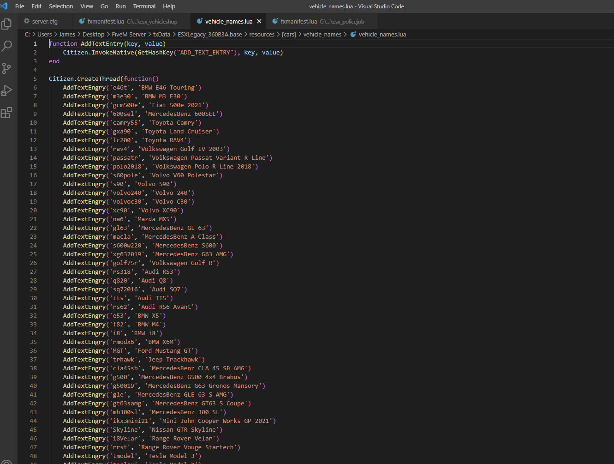
Task: Open the View menu
Action: tap(87, 6)
